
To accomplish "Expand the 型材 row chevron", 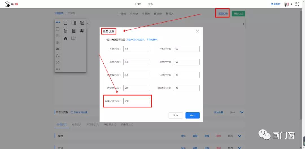I will click(240, 136).
